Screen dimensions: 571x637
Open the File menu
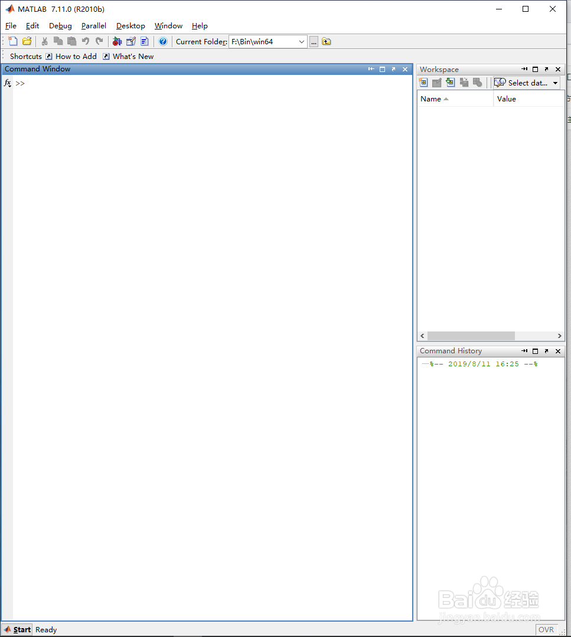(11, 25)
